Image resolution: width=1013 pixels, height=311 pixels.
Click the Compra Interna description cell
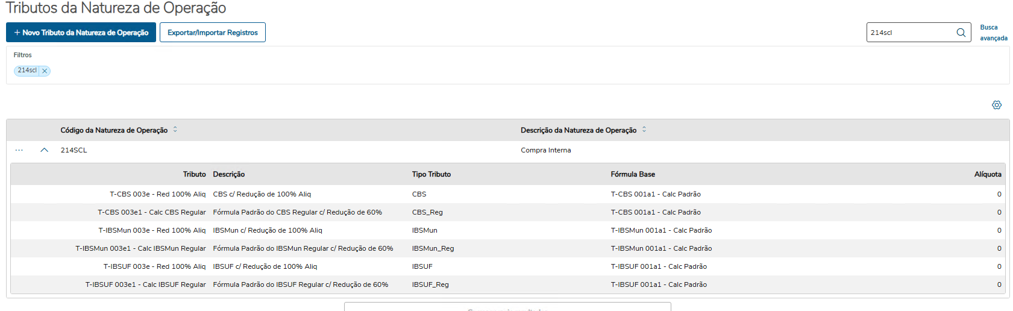tap(546, 150)
